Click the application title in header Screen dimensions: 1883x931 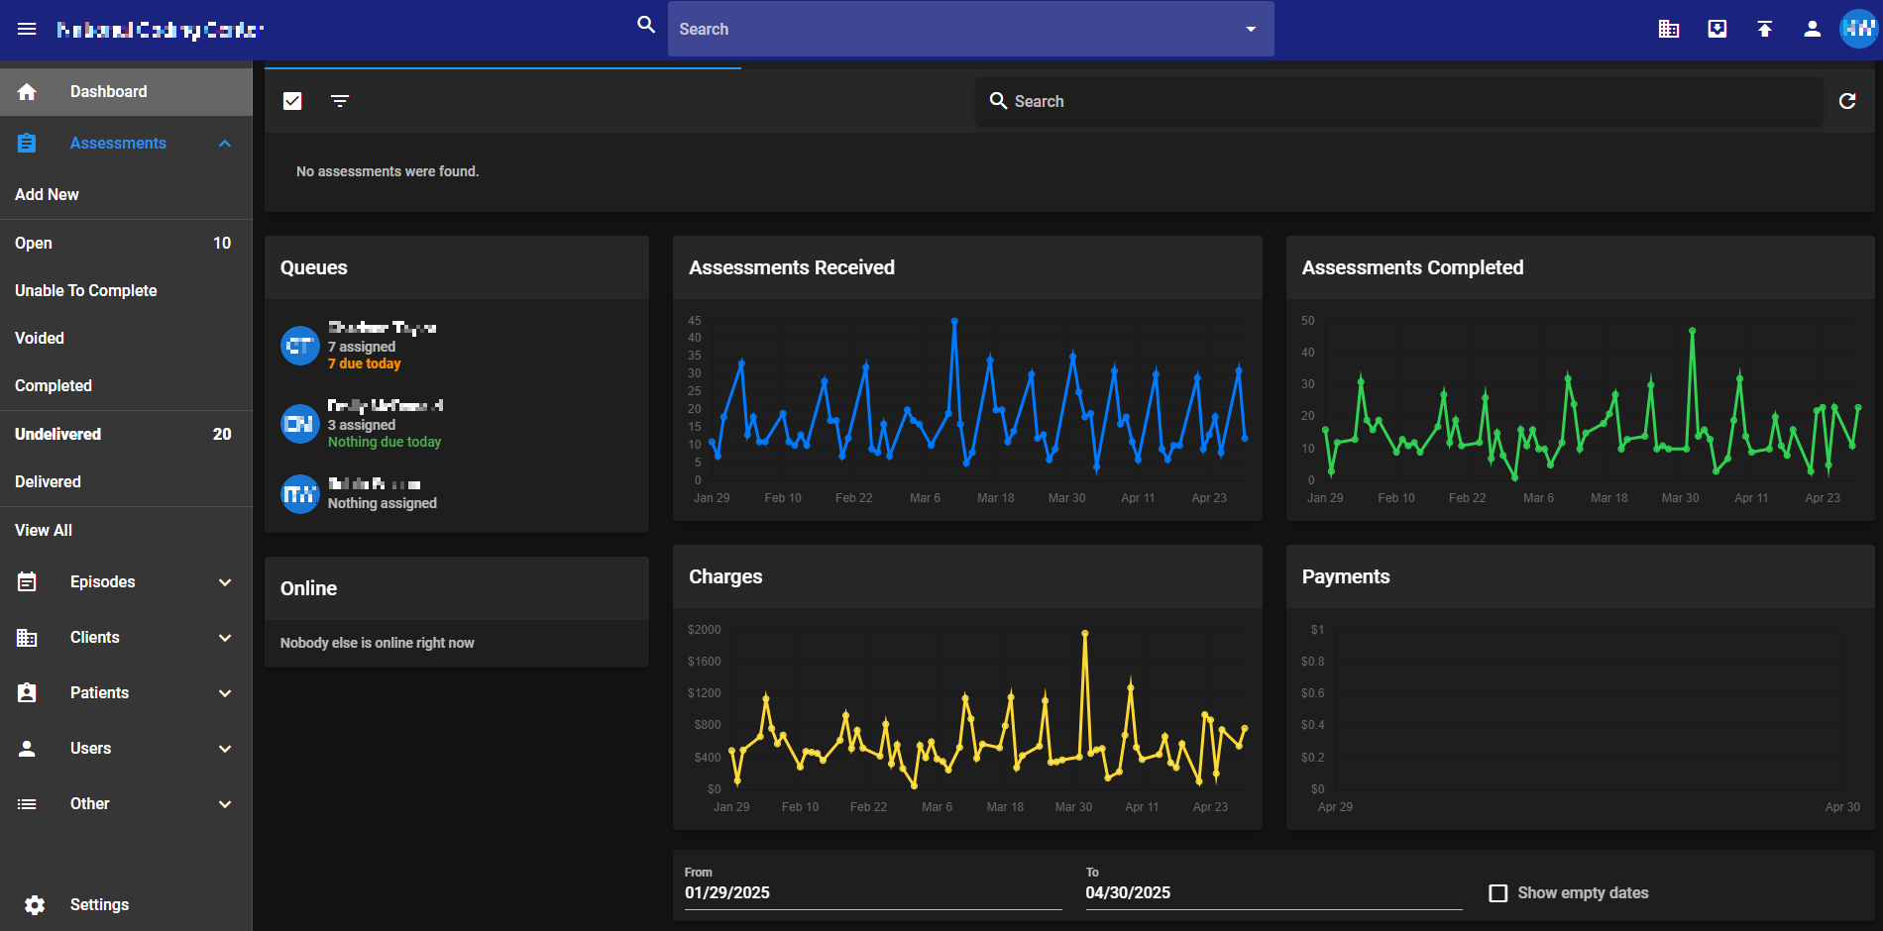click(x=161, y=30)
